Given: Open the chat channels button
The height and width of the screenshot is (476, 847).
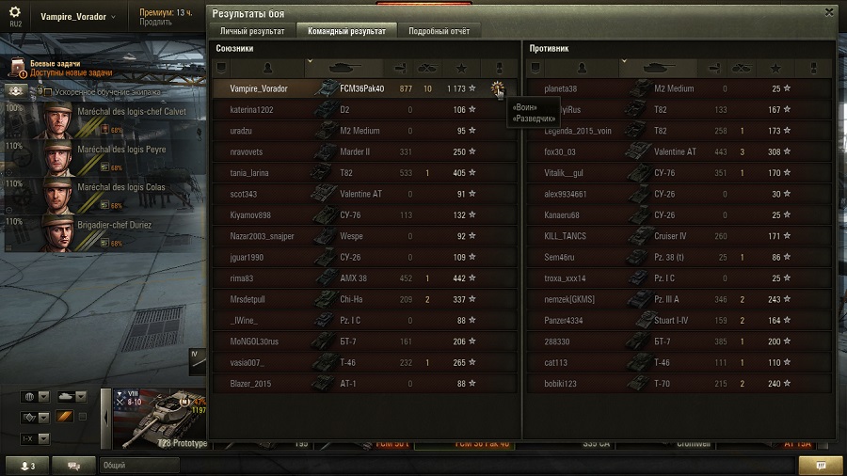Looking at the screenshot, I should (x=74, y=466).
